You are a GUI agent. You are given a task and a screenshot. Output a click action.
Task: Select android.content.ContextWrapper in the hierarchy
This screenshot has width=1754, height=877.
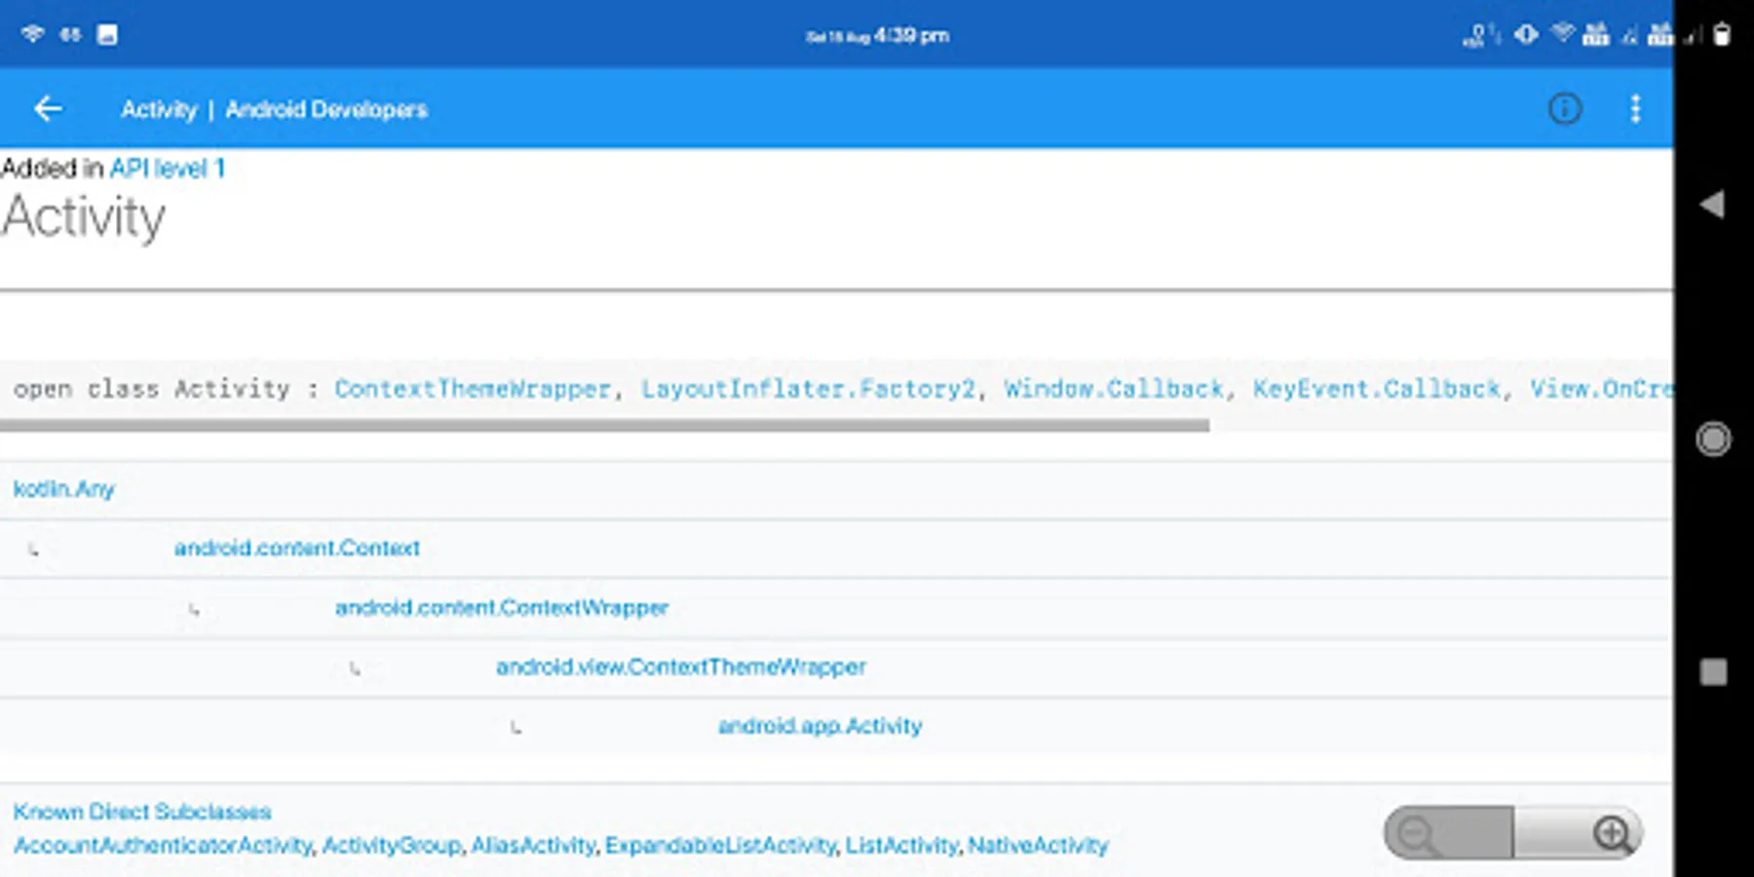point(502,608)
